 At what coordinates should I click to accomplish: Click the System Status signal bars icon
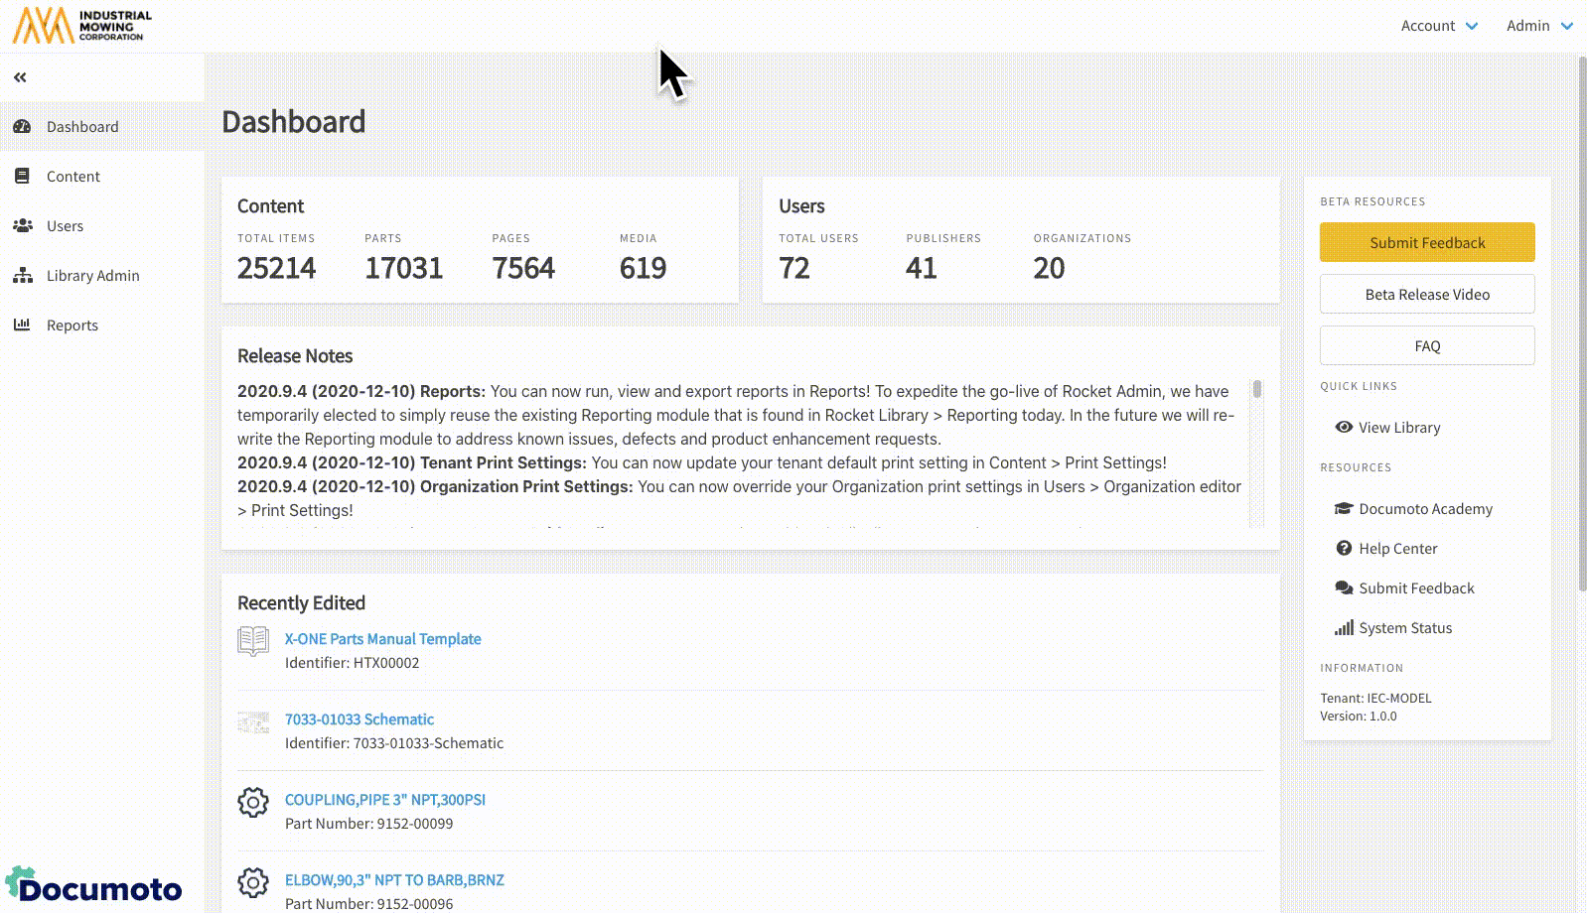pyautogui.click(x=1344, y=628)
